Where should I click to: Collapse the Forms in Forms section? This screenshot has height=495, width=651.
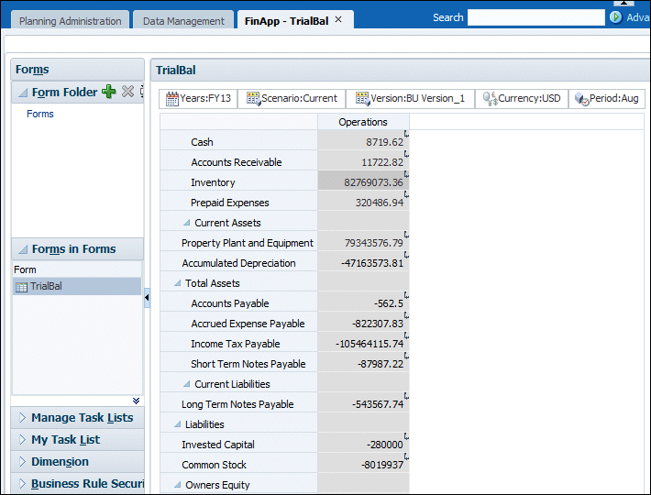coord(23,249)
